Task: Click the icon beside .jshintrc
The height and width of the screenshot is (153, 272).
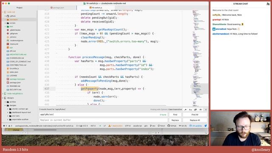Action: pyautogui.click(x=8, y=37)
